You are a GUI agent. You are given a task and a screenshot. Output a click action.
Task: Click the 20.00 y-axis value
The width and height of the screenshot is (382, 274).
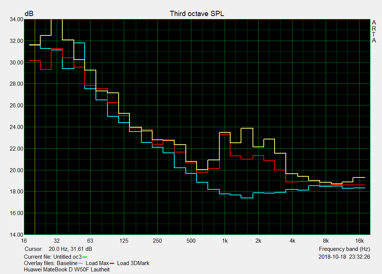[16, 170]
